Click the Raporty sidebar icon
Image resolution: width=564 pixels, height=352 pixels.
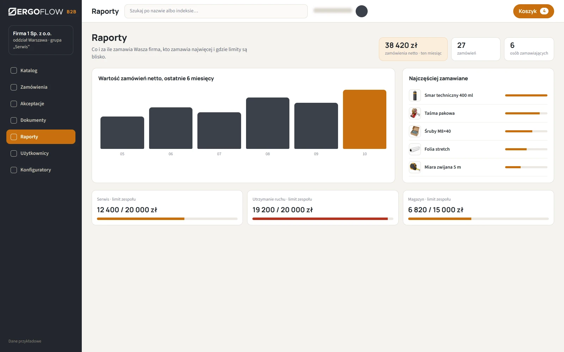click(x=14, y=137)
